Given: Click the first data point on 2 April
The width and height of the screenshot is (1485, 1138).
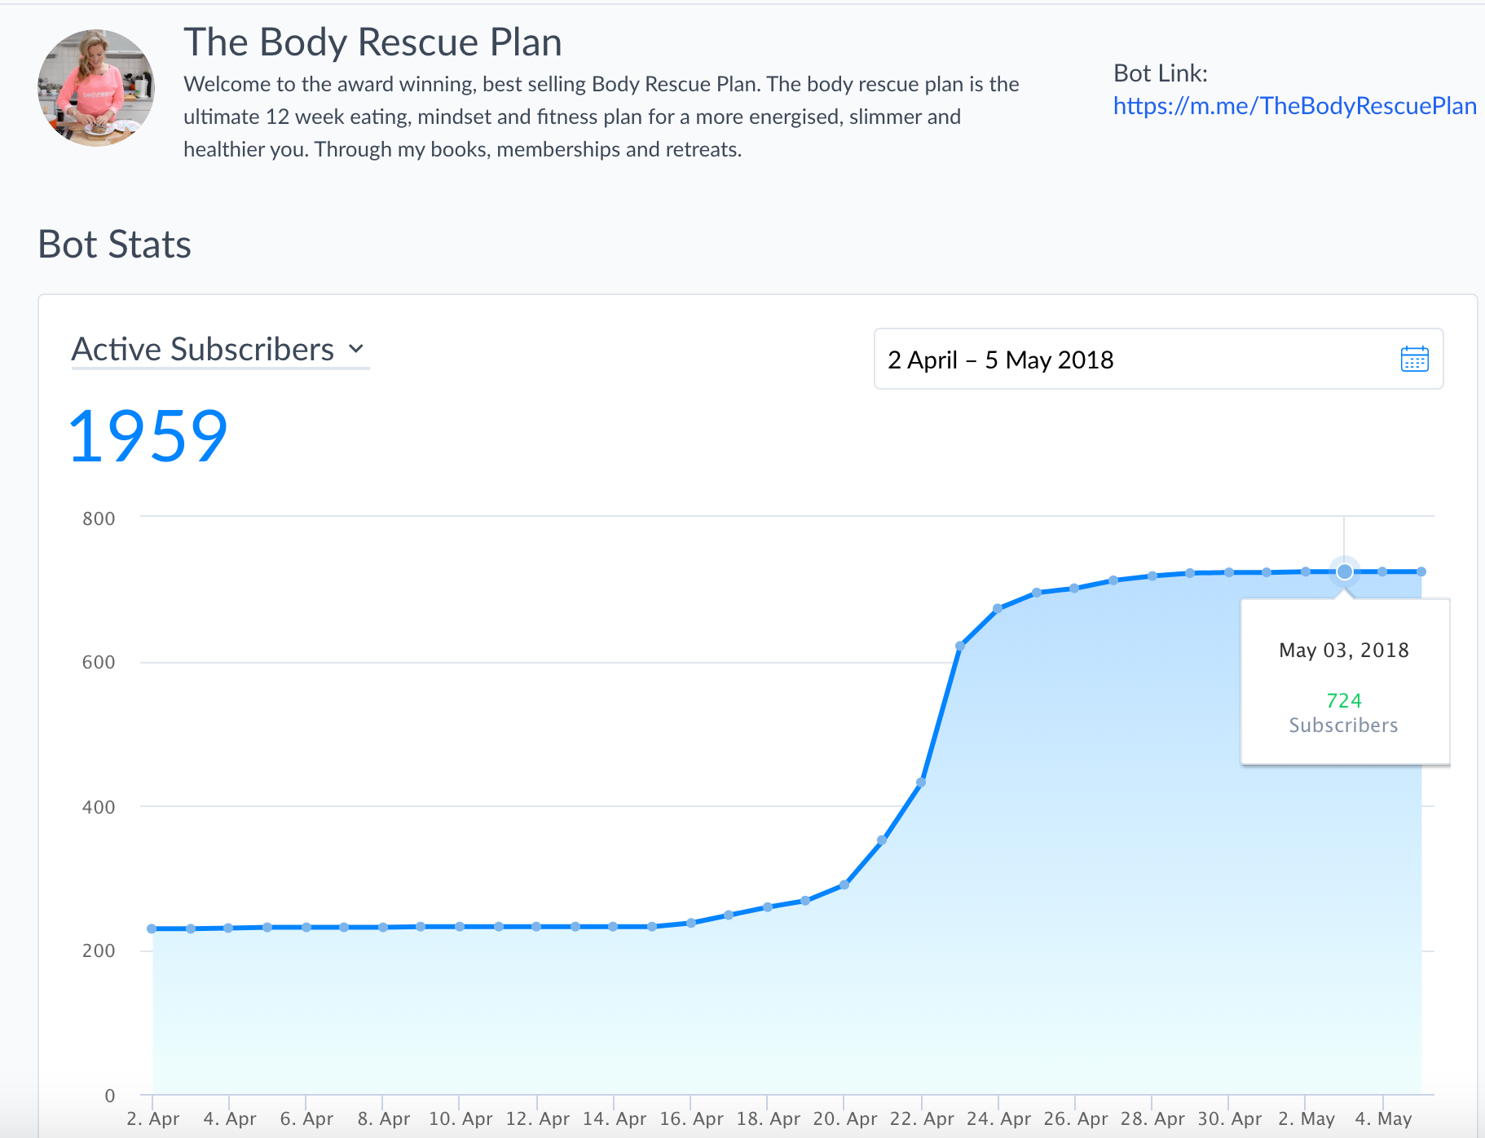Looking at the screenshot, I should click(x=152, y=928).
